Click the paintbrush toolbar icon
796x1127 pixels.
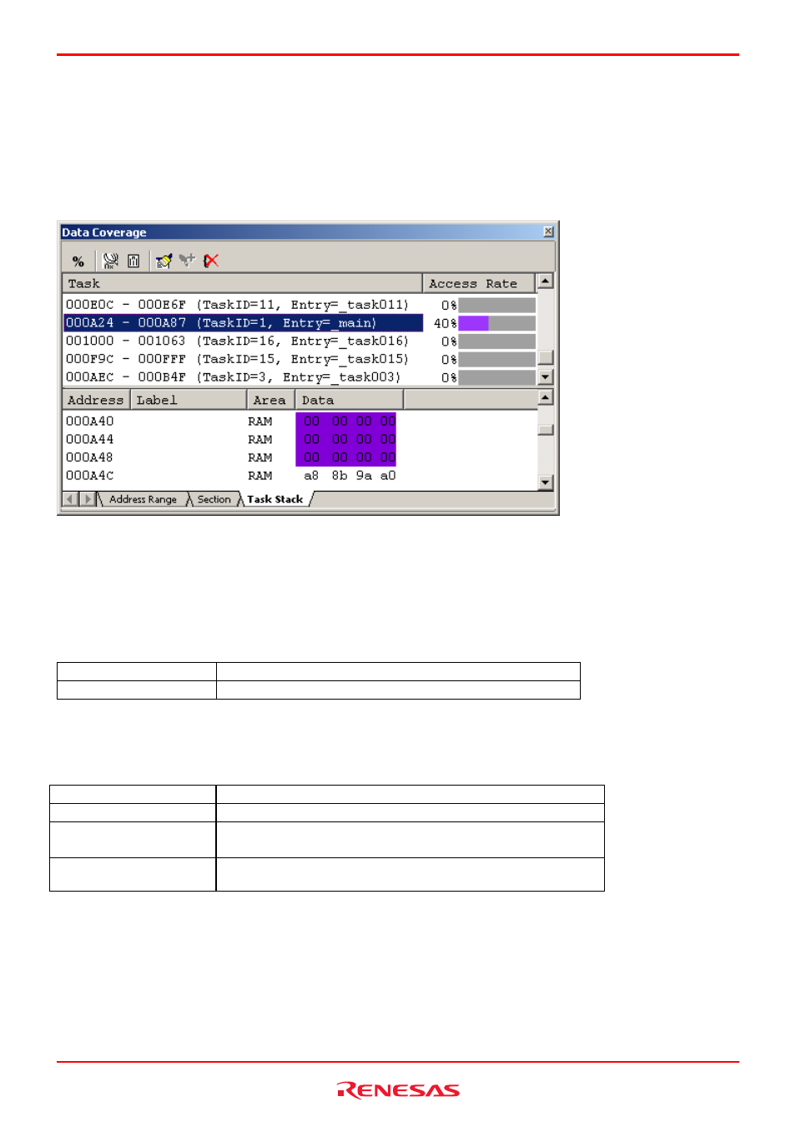point(164,260)
